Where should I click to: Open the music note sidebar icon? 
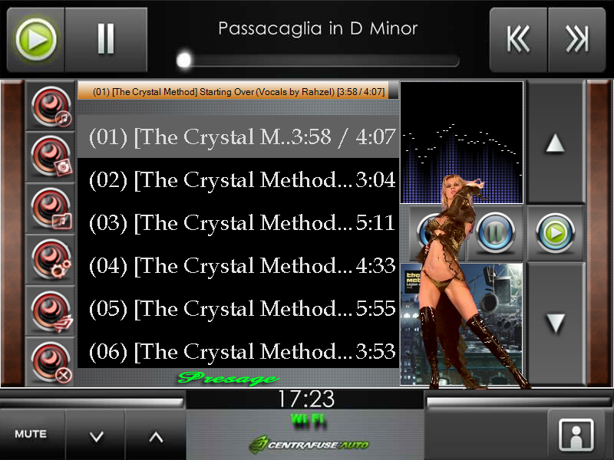(51, 106)
